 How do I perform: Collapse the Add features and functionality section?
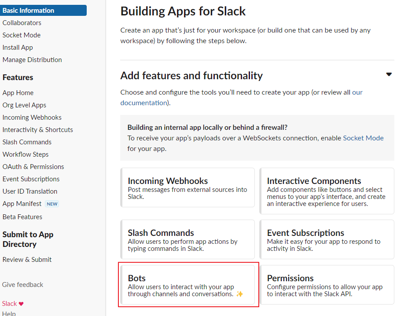point(389,74)
